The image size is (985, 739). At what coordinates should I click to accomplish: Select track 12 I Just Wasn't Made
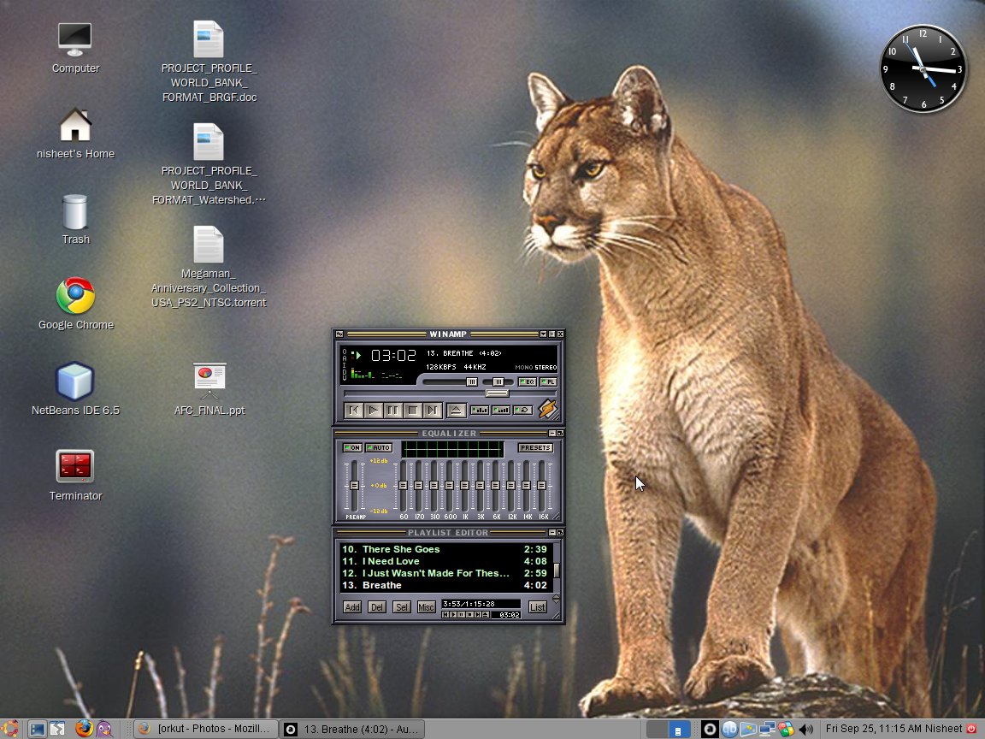444,573
